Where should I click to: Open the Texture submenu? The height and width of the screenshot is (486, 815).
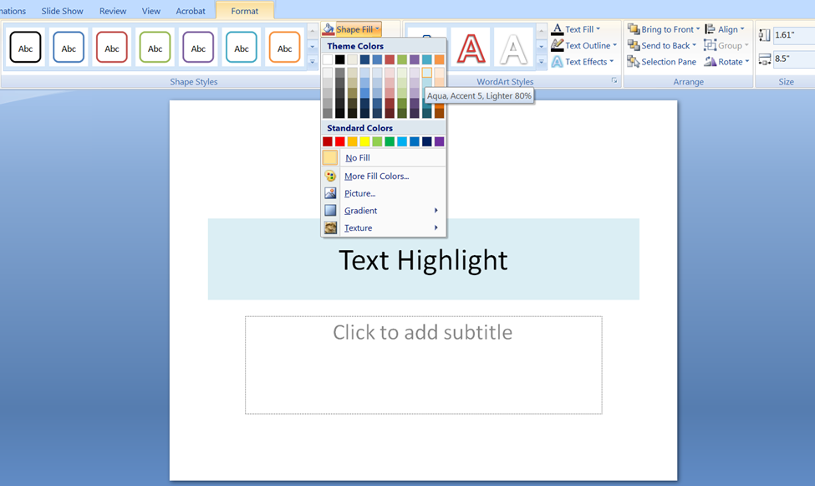pos(359,227)
